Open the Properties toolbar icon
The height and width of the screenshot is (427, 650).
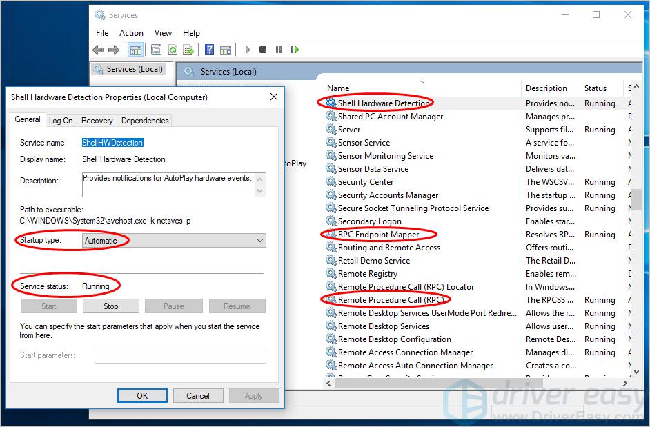(x=156, y=50)
